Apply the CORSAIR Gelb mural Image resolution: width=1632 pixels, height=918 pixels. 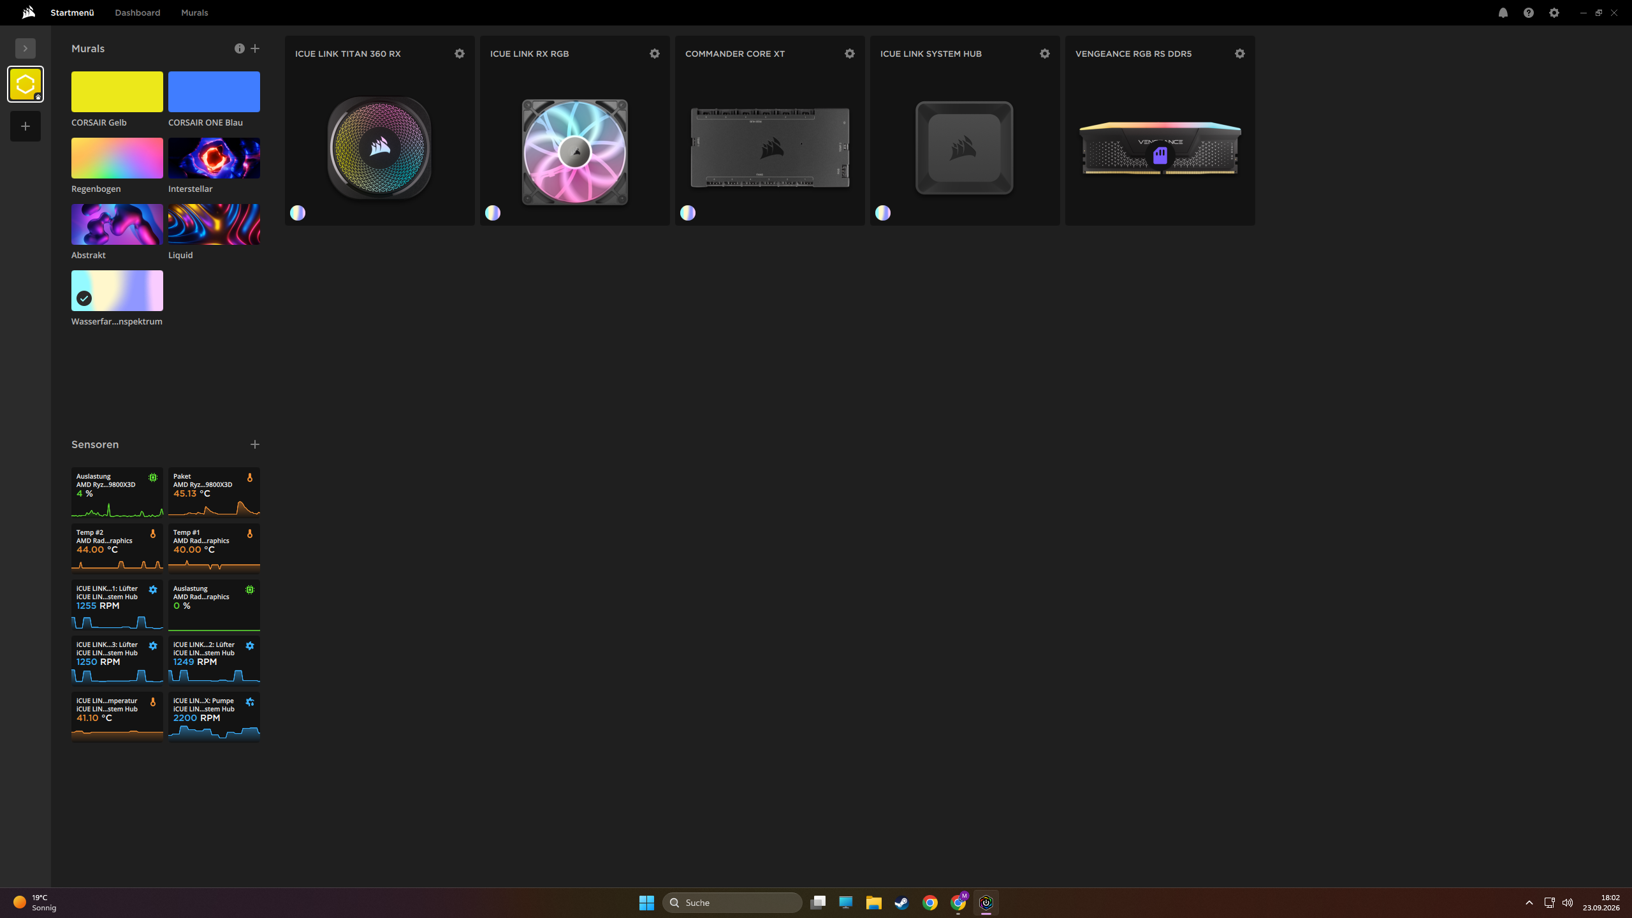(117, 92)
